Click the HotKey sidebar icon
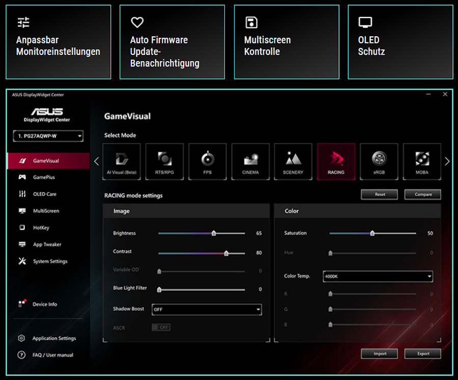The height and width of the screenshot is (380, 458). click(22, 227)
